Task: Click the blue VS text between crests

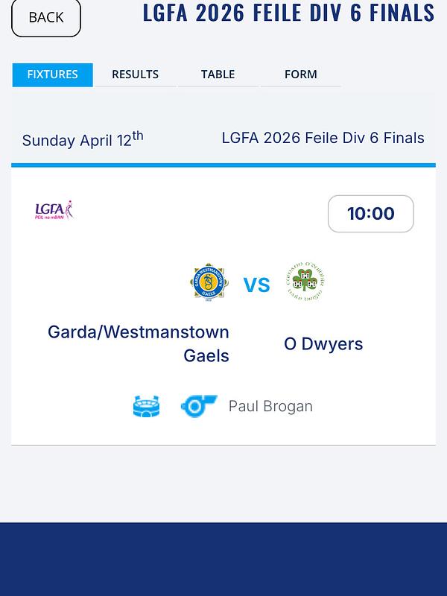Action: coord(256,285)
